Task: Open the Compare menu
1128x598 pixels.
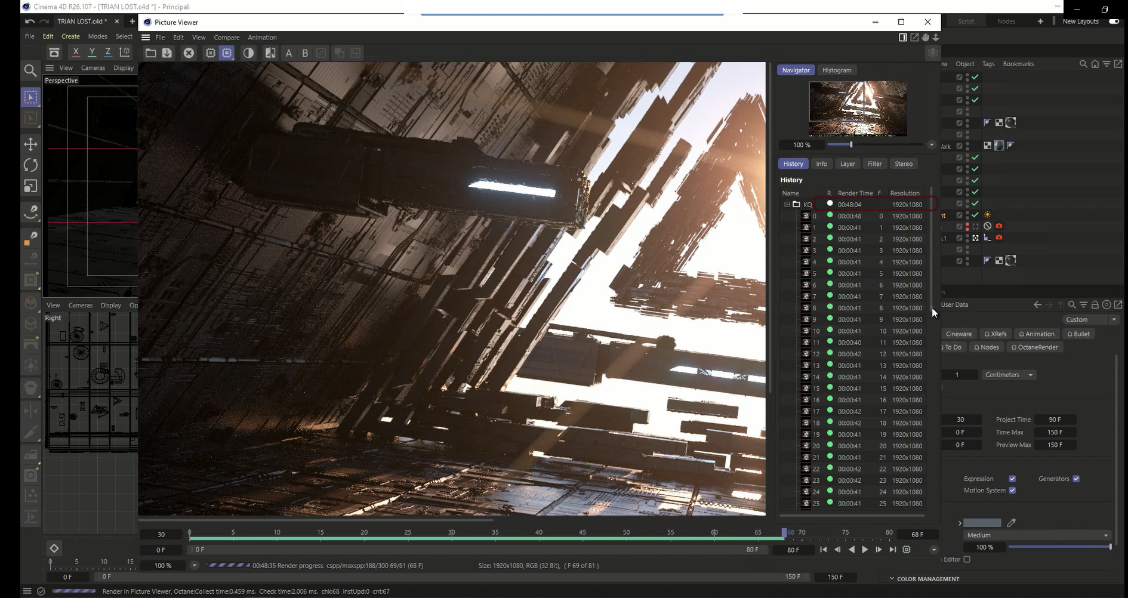Action: pyautogui.click(x=226, y=37)
